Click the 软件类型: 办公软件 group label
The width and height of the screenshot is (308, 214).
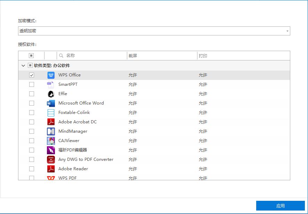(52, 66)
